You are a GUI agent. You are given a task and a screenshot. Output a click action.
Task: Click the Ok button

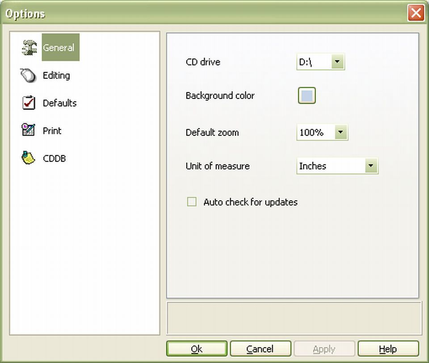pos(197,349)
